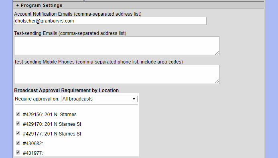Uncheck the checkbox for location #429177
The width and height of the screenshot is (278, 158).
pyautogui.click(x=18, y=133)
